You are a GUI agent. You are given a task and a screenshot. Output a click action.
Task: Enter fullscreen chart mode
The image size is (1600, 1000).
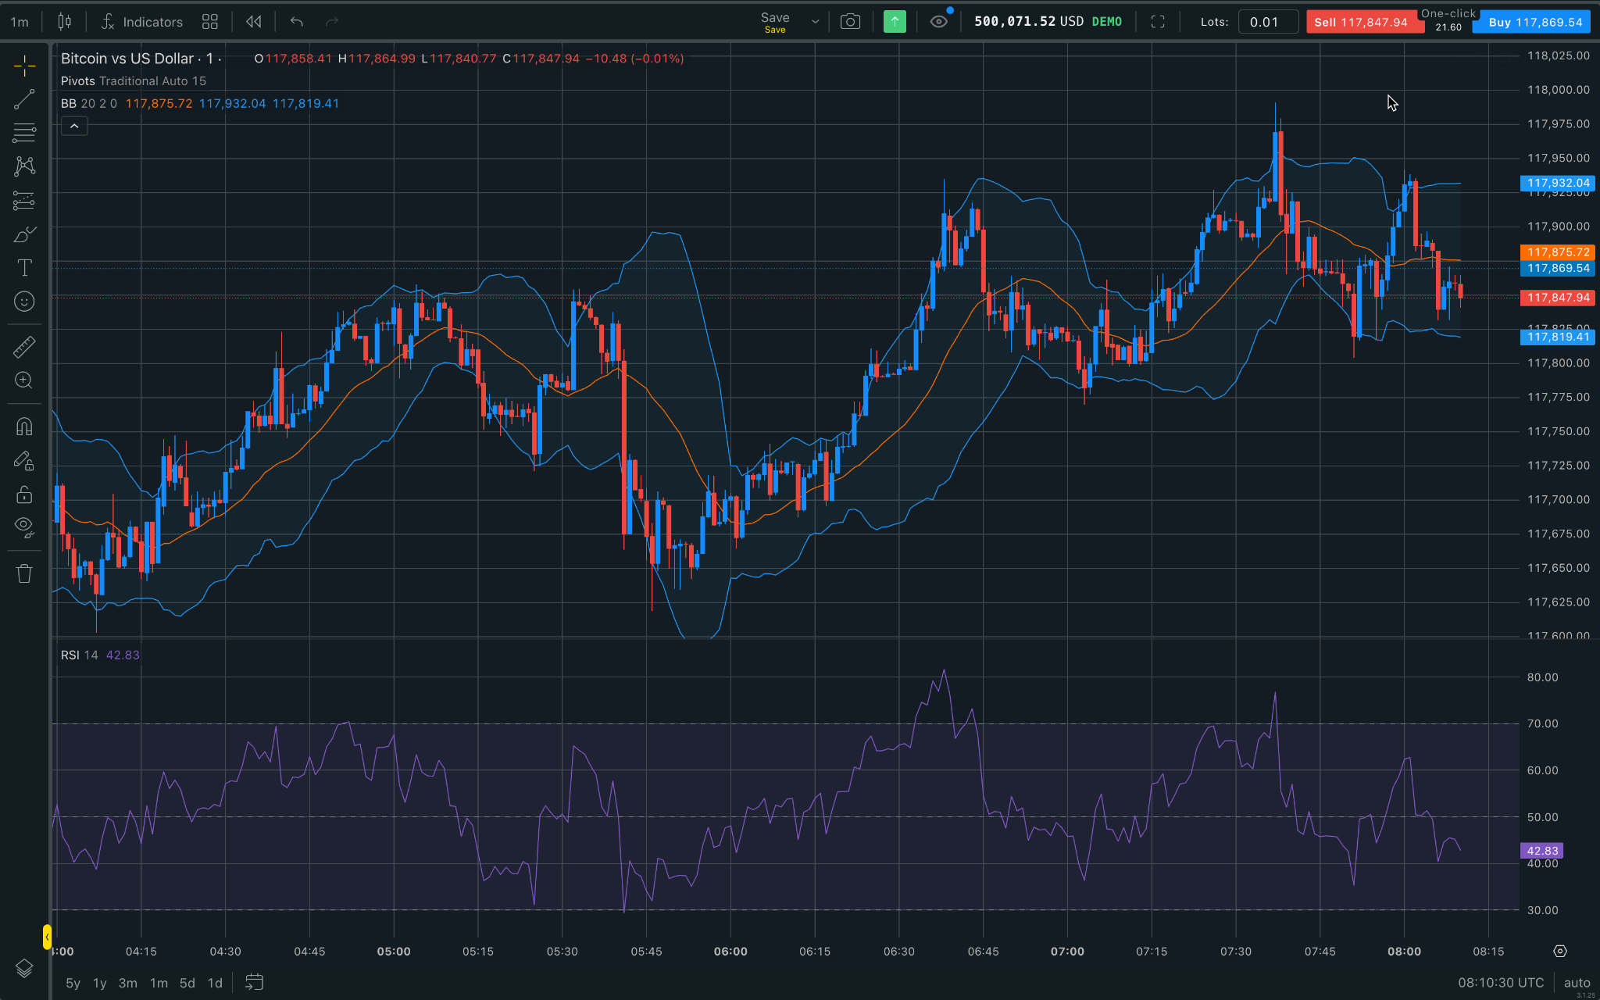coord(1158,22)
